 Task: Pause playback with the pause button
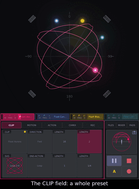pyautogui.click(x=114, y=161)
